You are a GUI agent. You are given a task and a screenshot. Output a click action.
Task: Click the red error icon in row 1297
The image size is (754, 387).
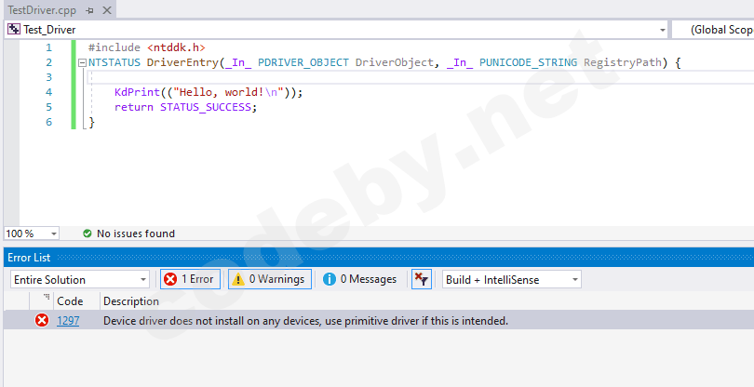[x=42, y=320]
